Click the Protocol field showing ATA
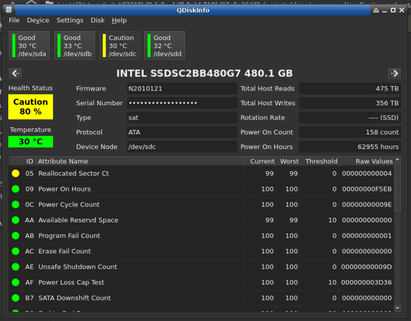 (x=182, y=132)
